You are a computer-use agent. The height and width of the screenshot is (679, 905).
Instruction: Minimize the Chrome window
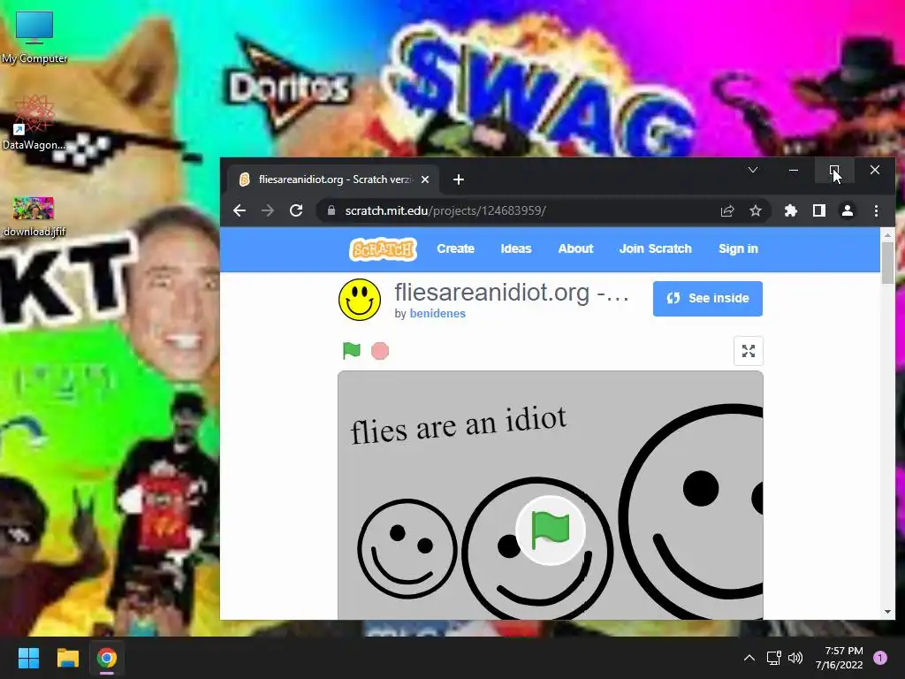coord(794,171)
